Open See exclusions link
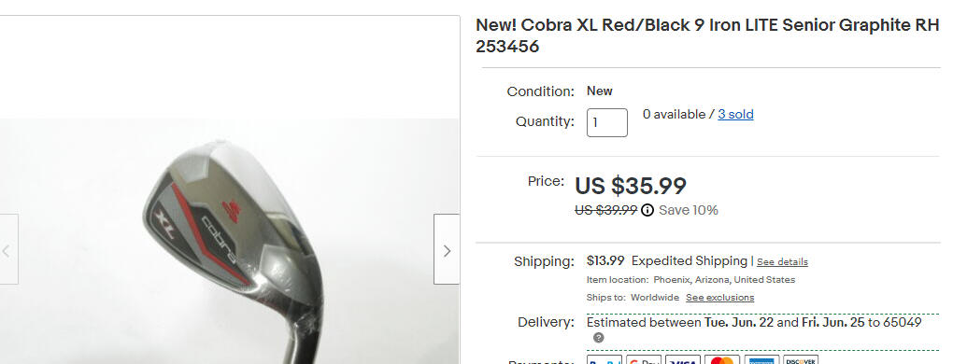The image size is (953, 364). (719, 298)
